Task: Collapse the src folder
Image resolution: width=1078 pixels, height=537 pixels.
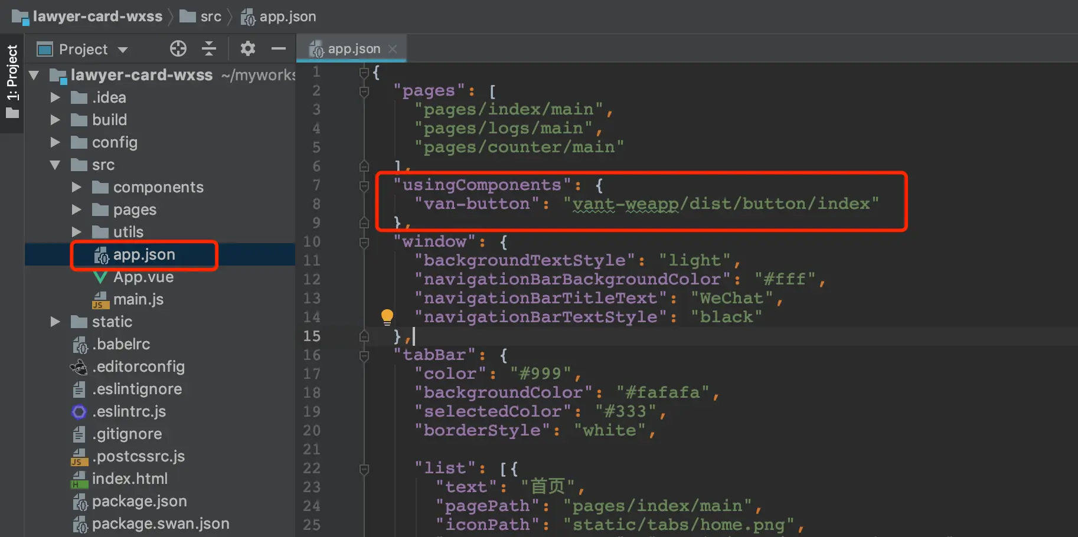Action: (x=55, y=165)
